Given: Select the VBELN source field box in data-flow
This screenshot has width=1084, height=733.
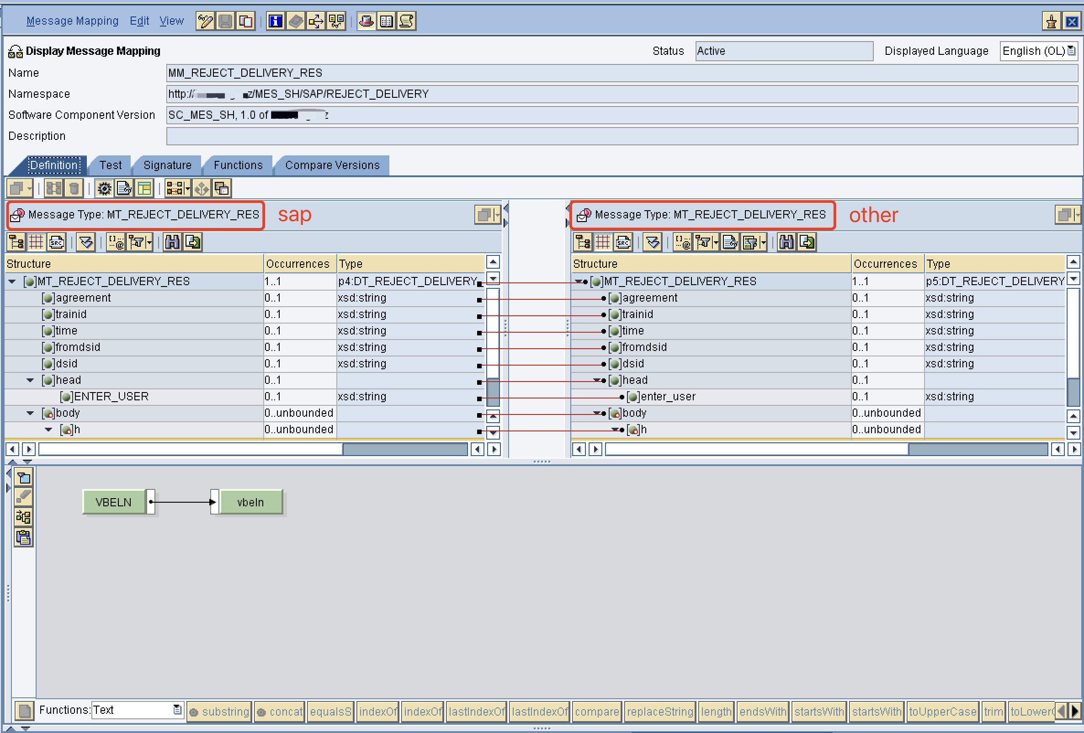Looking at the screenshot, I should 113,502.
